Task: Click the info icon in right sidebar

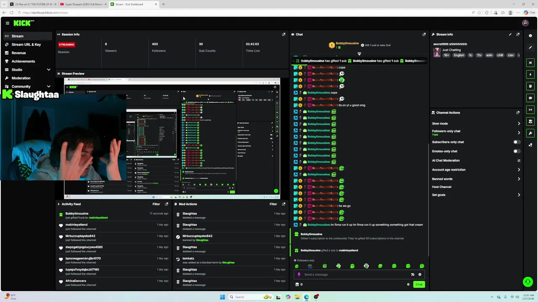Action: pyautogui.click(x=530, y=36)
